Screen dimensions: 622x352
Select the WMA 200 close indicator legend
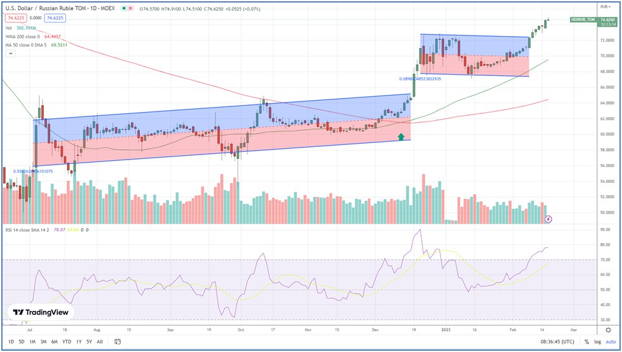[23, 37]
